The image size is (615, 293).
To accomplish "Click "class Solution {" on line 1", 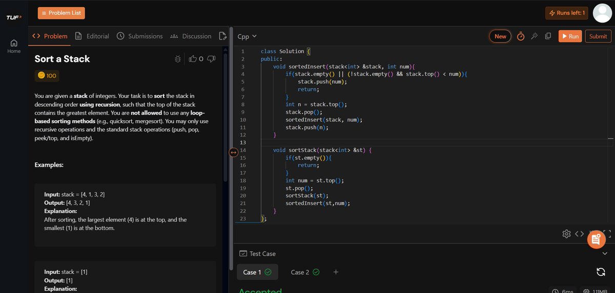I will click(x=285, y=51).
